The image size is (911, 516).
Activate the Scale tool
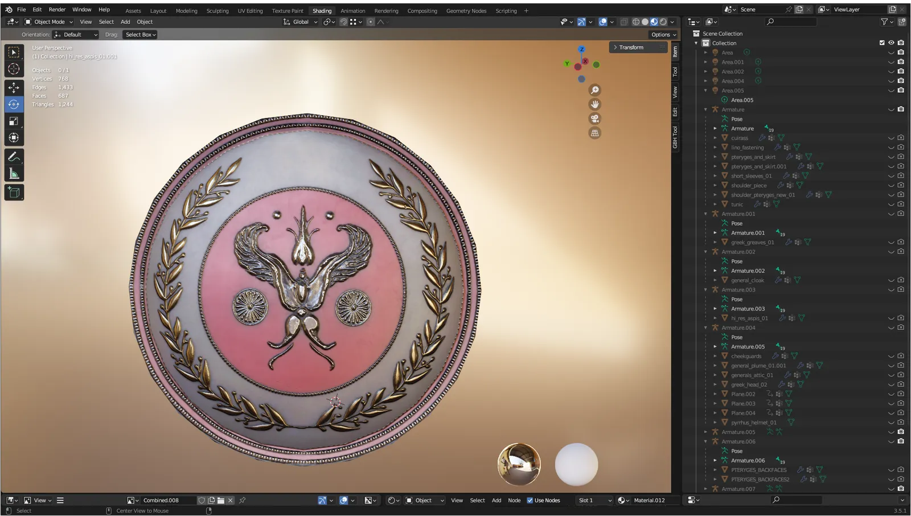pyautogui.click(x=14, y=121)
